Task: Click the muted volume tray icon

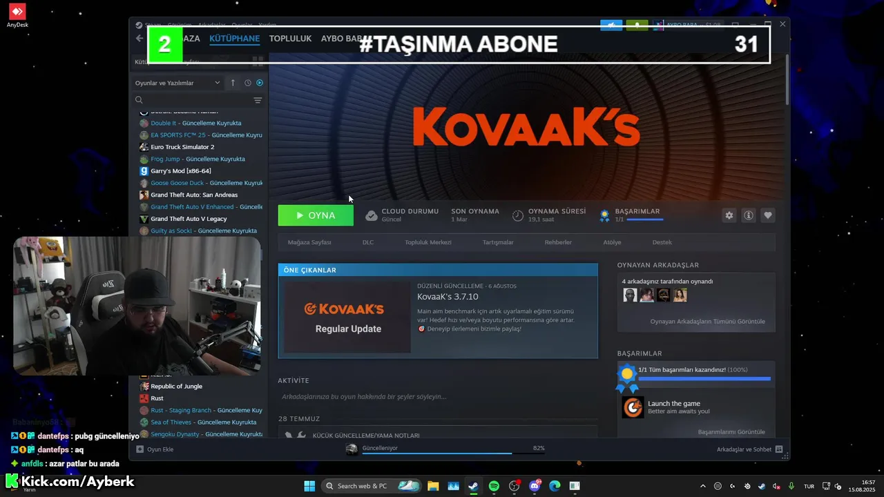Action: point(776,486)
